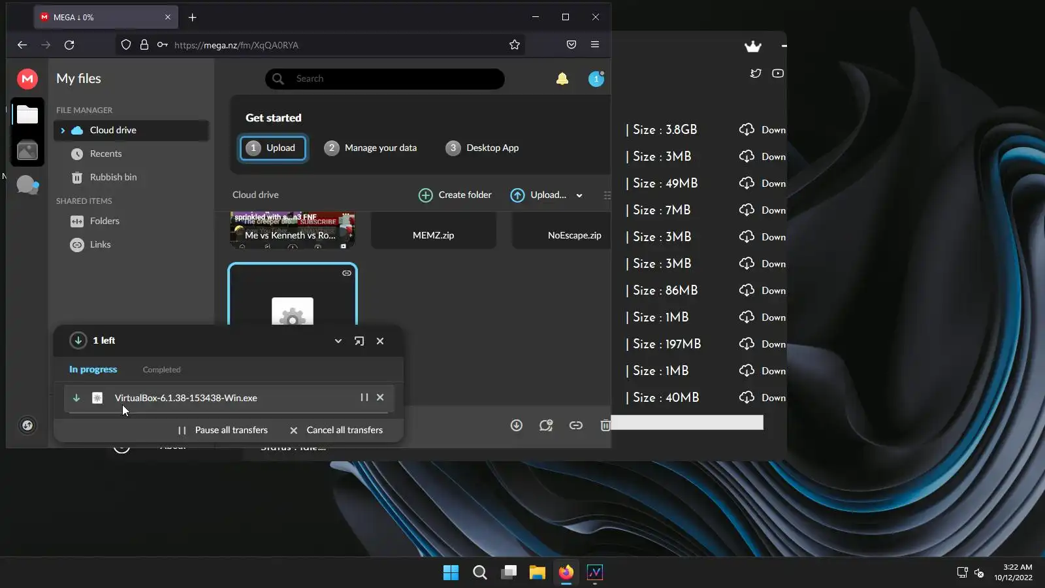The image size is (1045, 588).
Task: Open the Windows Start menu
Action: pyautogui.click(x=451, y=573)
